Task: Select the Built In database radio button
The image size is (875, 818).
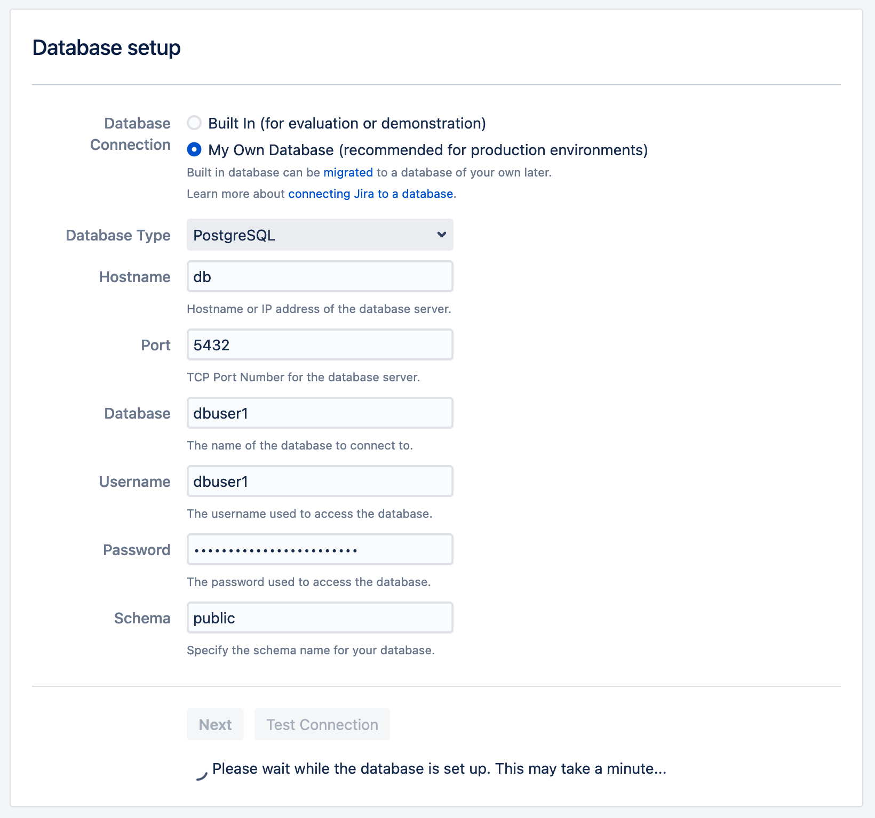Action: pyautogui.click(x=194, y=123)
